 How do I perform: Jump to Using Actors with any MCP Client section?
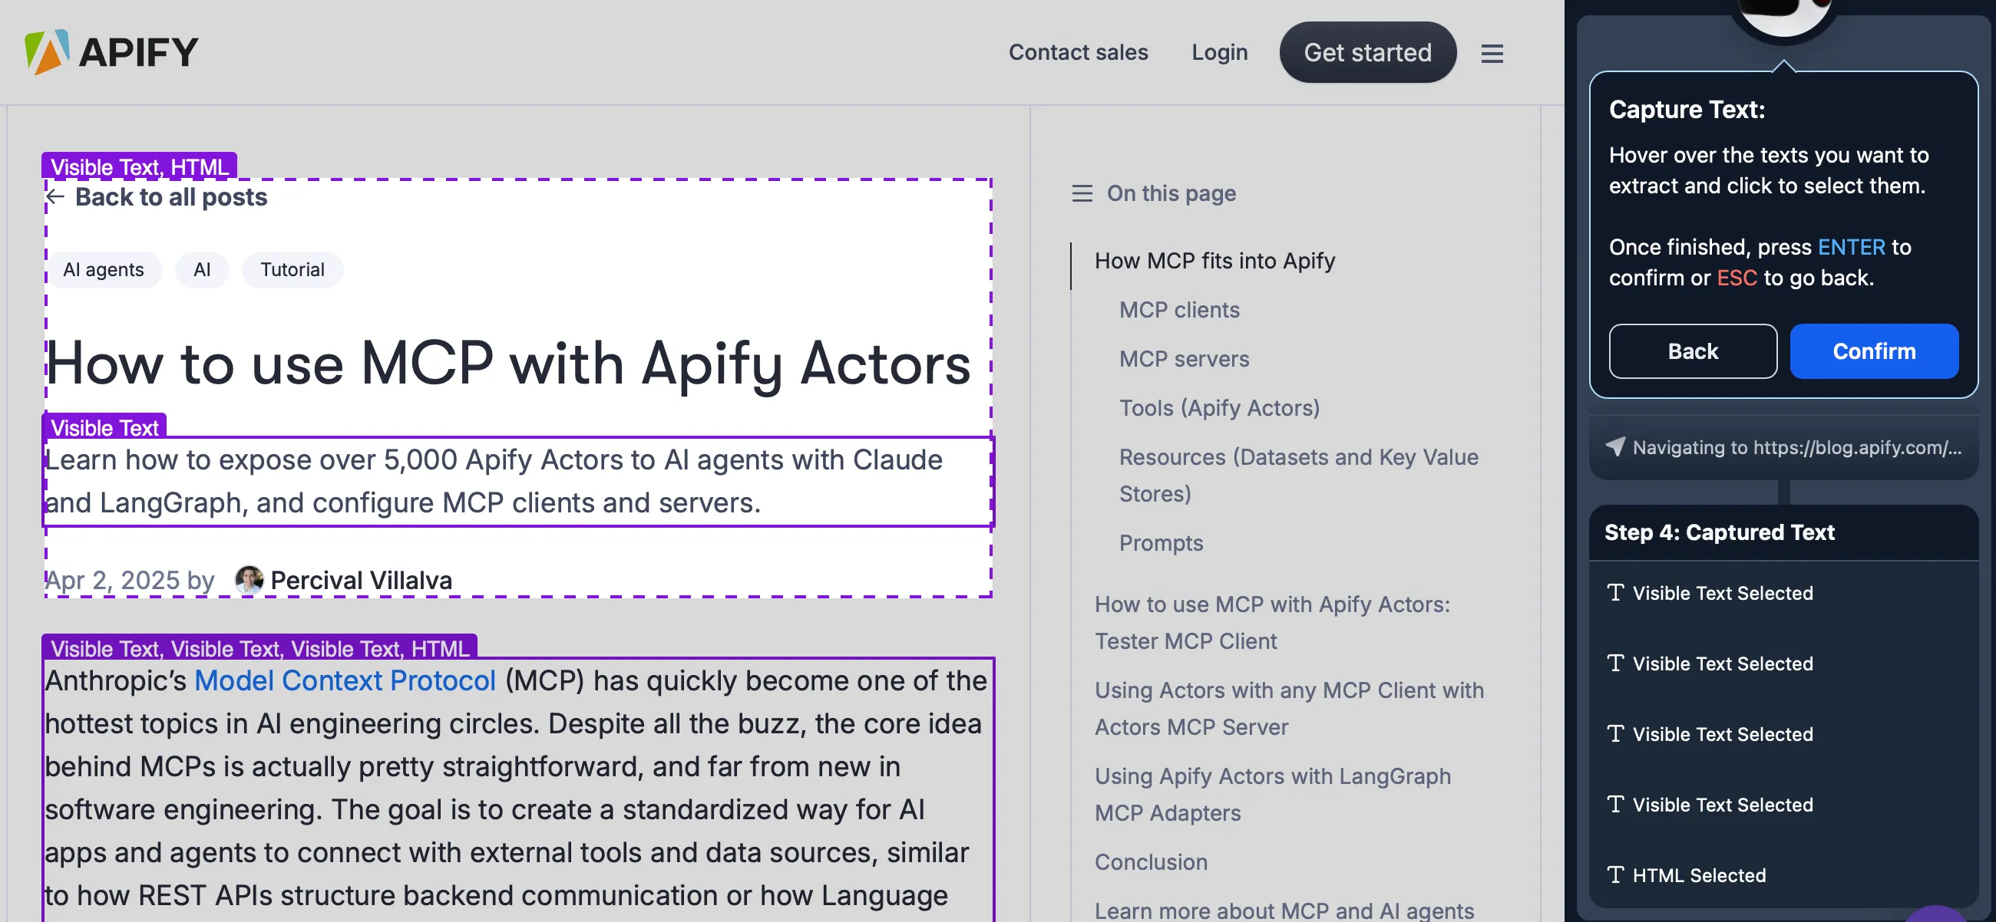point(1288,708)
